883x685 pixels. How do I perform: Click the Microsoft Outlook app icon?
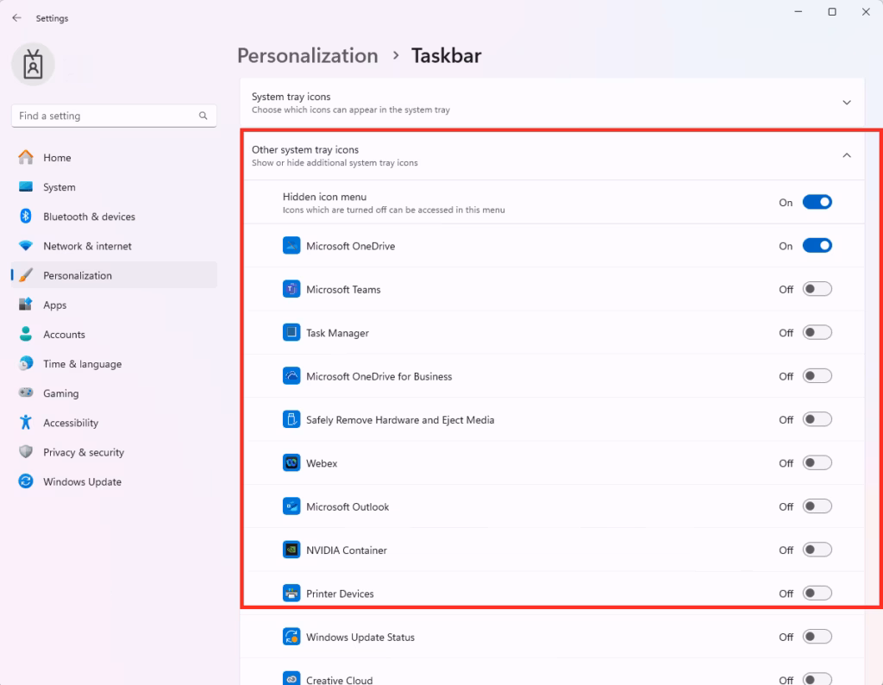pos(291,506)
